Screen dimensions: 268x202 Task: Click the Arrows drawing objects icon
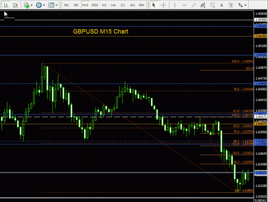click(x=241, y=5)
